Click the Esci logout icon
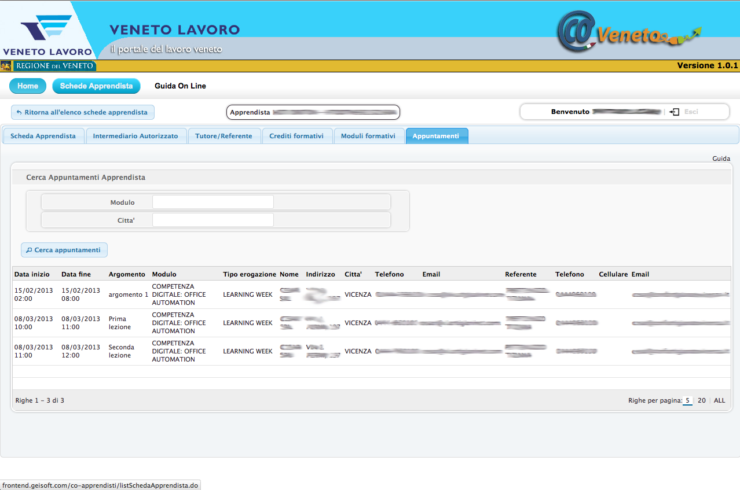Viewport: 740px width, 490px height. [x=675, y=112]
